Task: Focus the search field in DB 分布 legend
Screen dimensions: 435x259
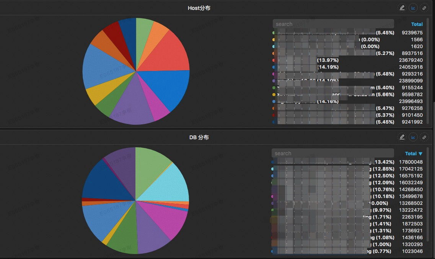Action: 332,153
